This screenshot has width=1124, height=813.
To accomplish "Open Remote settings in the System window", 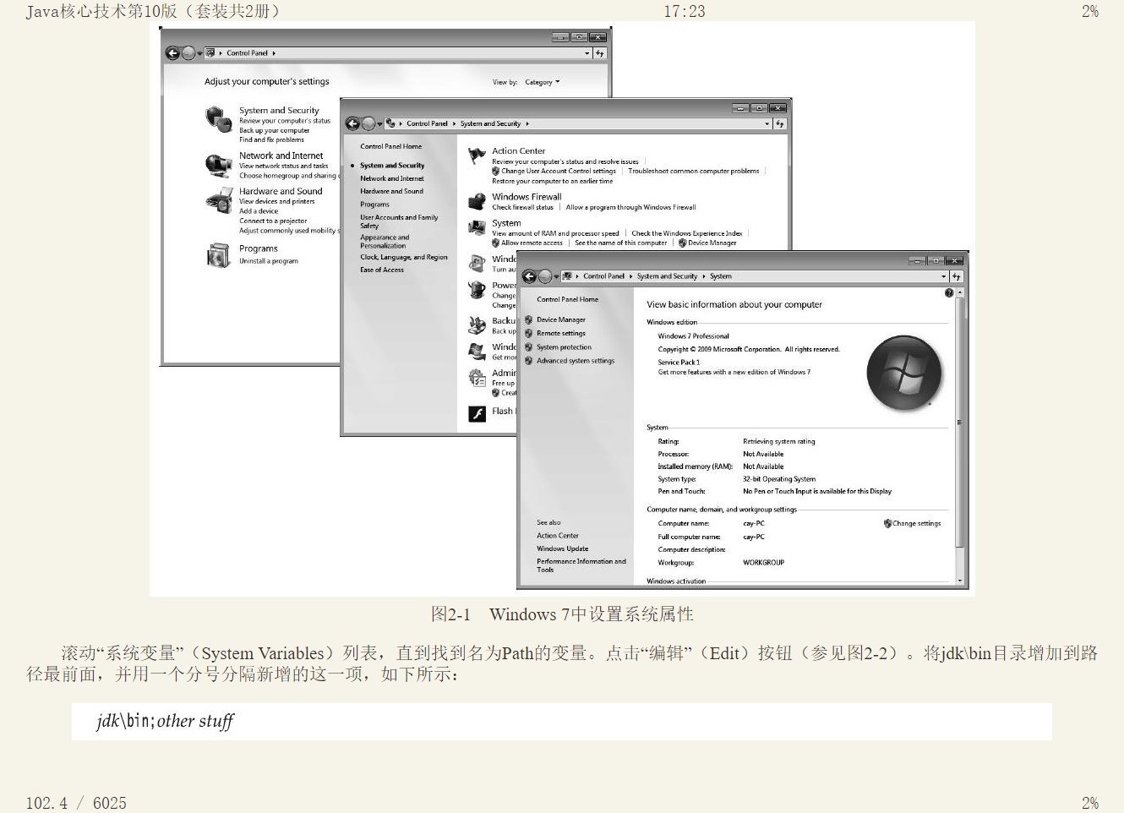I will point(561,334).
